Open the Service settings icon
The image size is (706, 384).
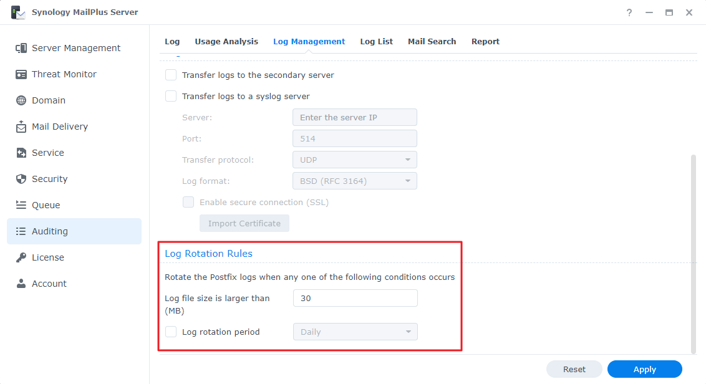21,152
